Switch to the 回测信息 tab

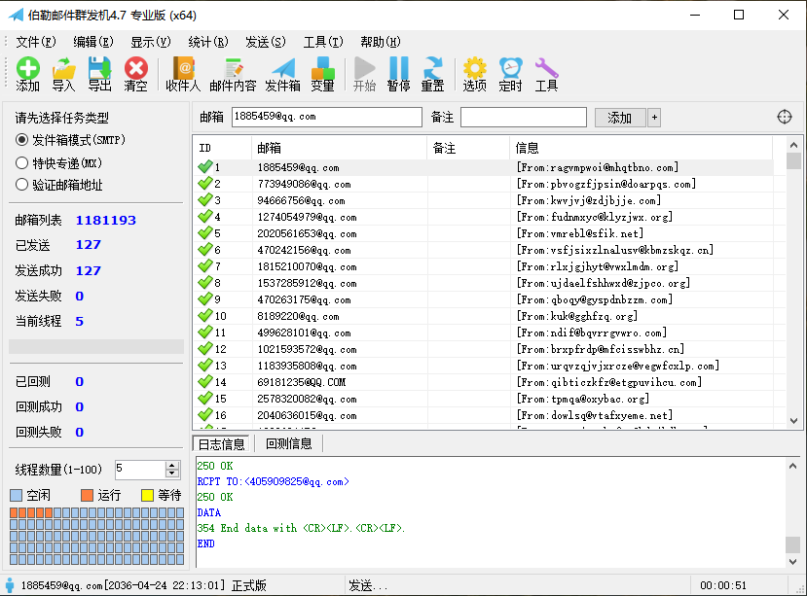289,444
